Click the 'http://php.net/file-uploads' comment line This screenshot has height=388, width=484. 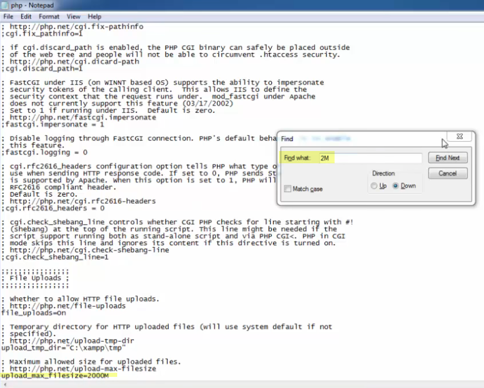tap(63, 306)
